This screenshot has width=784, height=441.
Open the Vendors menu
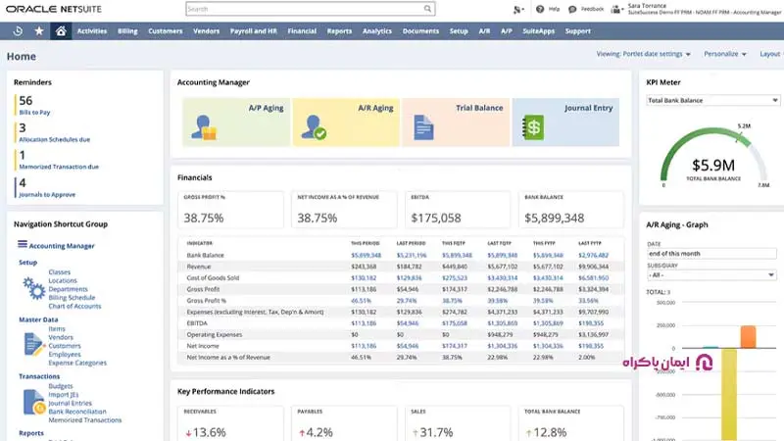pyautogui.click(x=206, y=31)
